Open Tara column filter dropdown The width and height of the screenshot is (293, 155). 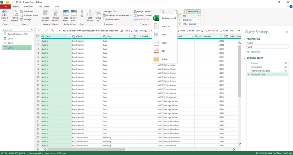click(70, 36)
